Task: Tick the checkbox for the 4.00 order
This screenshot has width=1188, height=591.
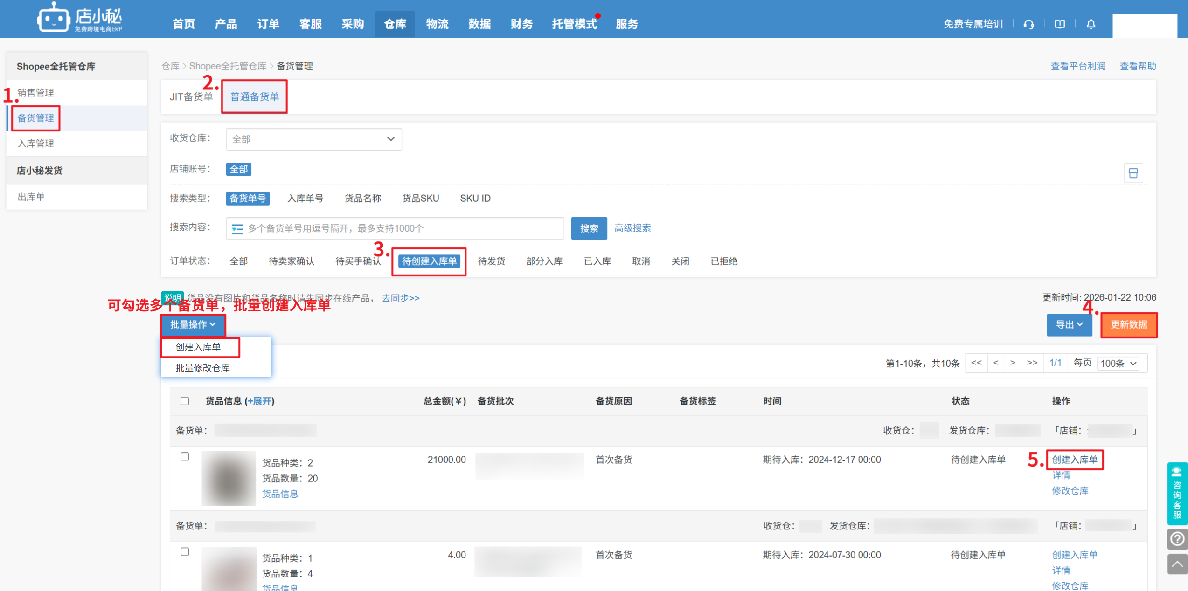Action: point(185,551)
